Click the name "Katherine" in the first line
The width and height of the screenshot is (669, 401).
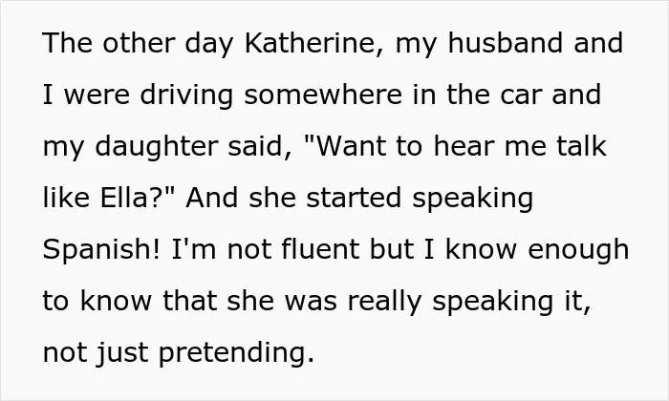314,43
